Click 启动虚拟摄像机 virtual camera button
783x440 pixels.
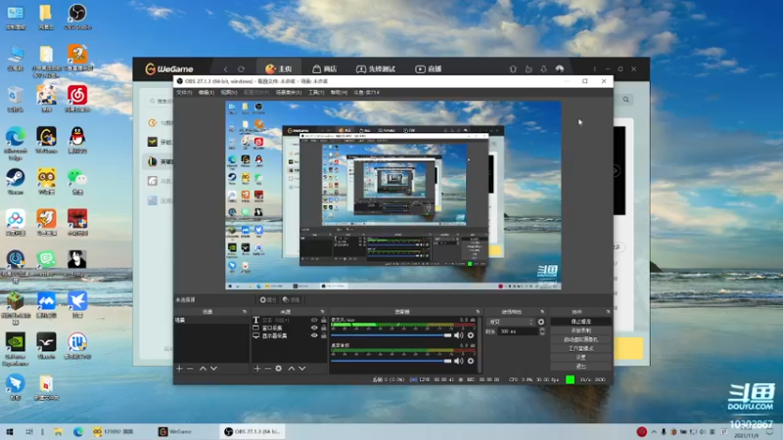[580, 339]
